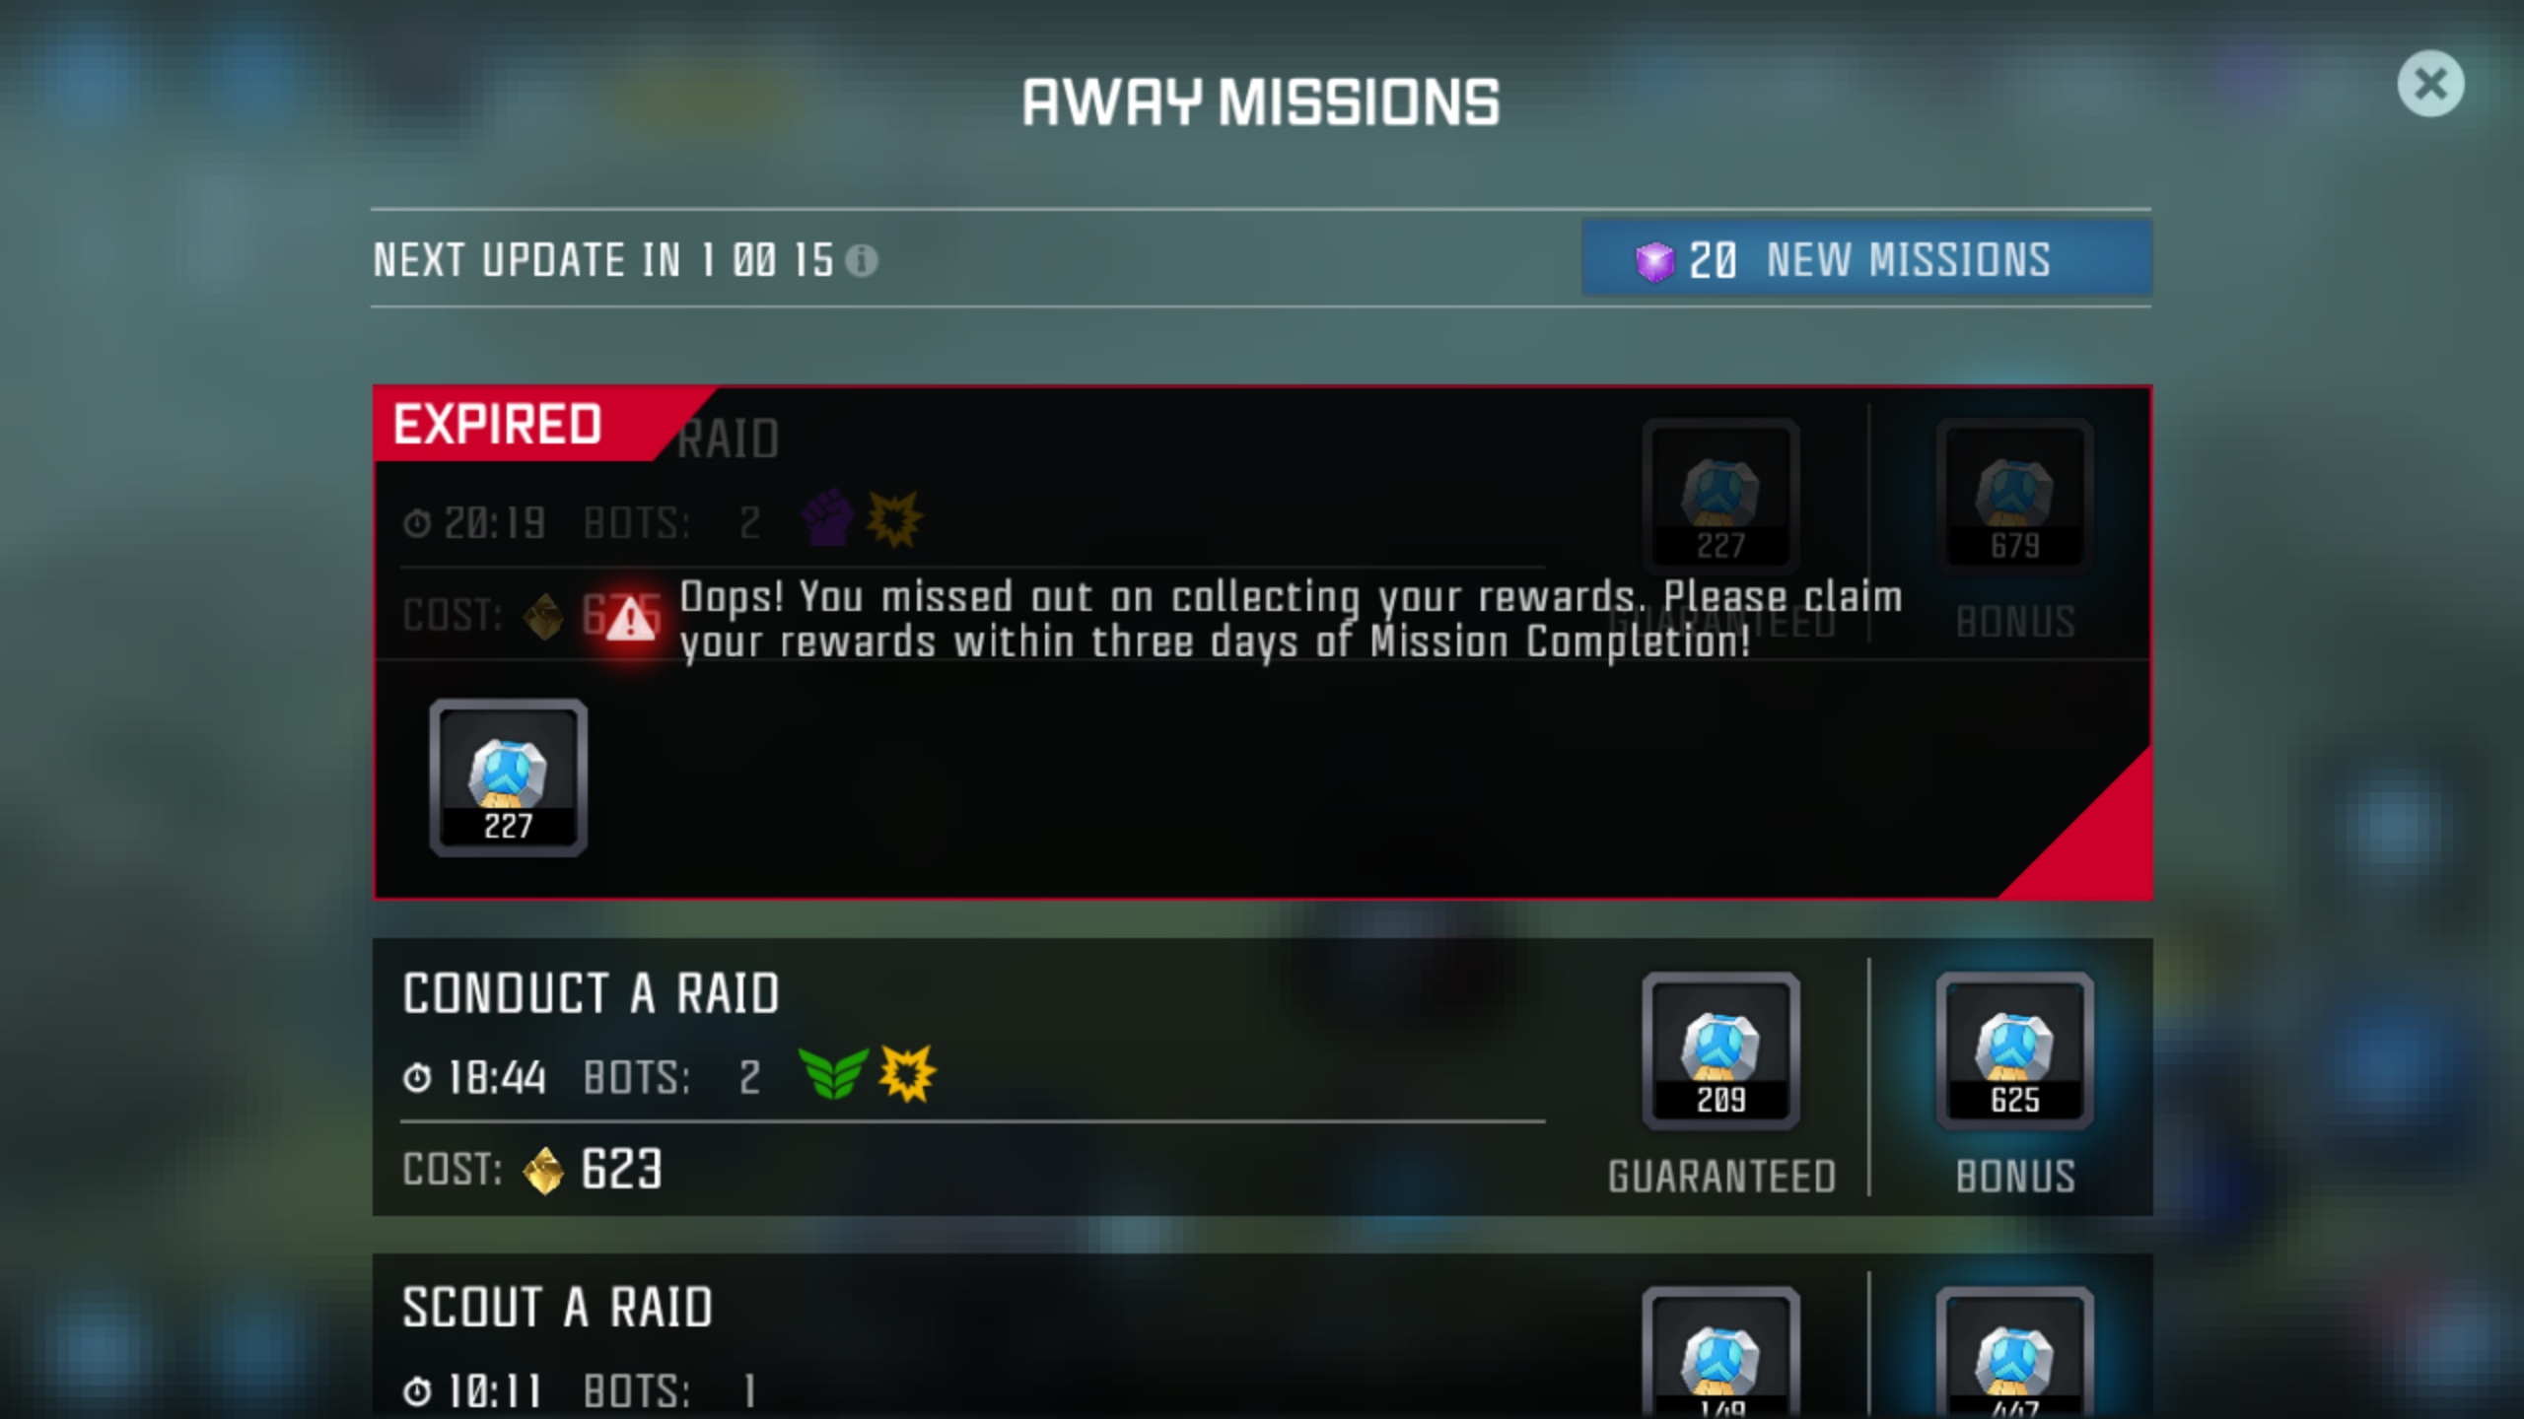The image size is (2524, 1419).
Task: Tap the yellow burst class icon in Conduct a Raid
Action: [x=907, y=1073]
